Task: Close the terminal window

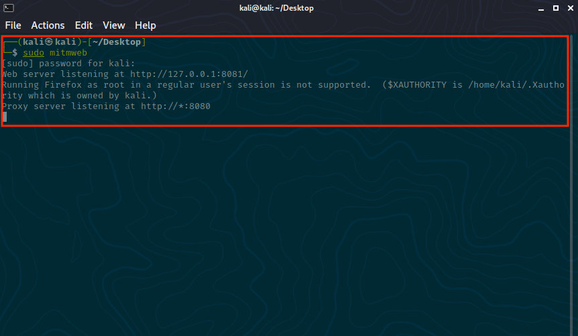Action: (x=570, y=8)
